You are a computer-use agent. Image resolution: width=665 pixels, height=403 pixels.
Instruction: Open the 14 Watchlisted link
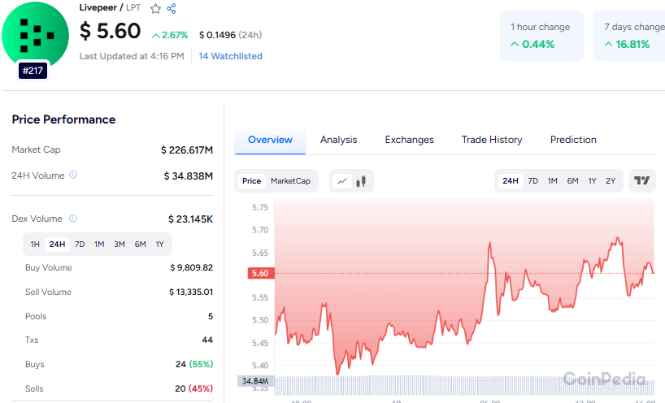230,56
